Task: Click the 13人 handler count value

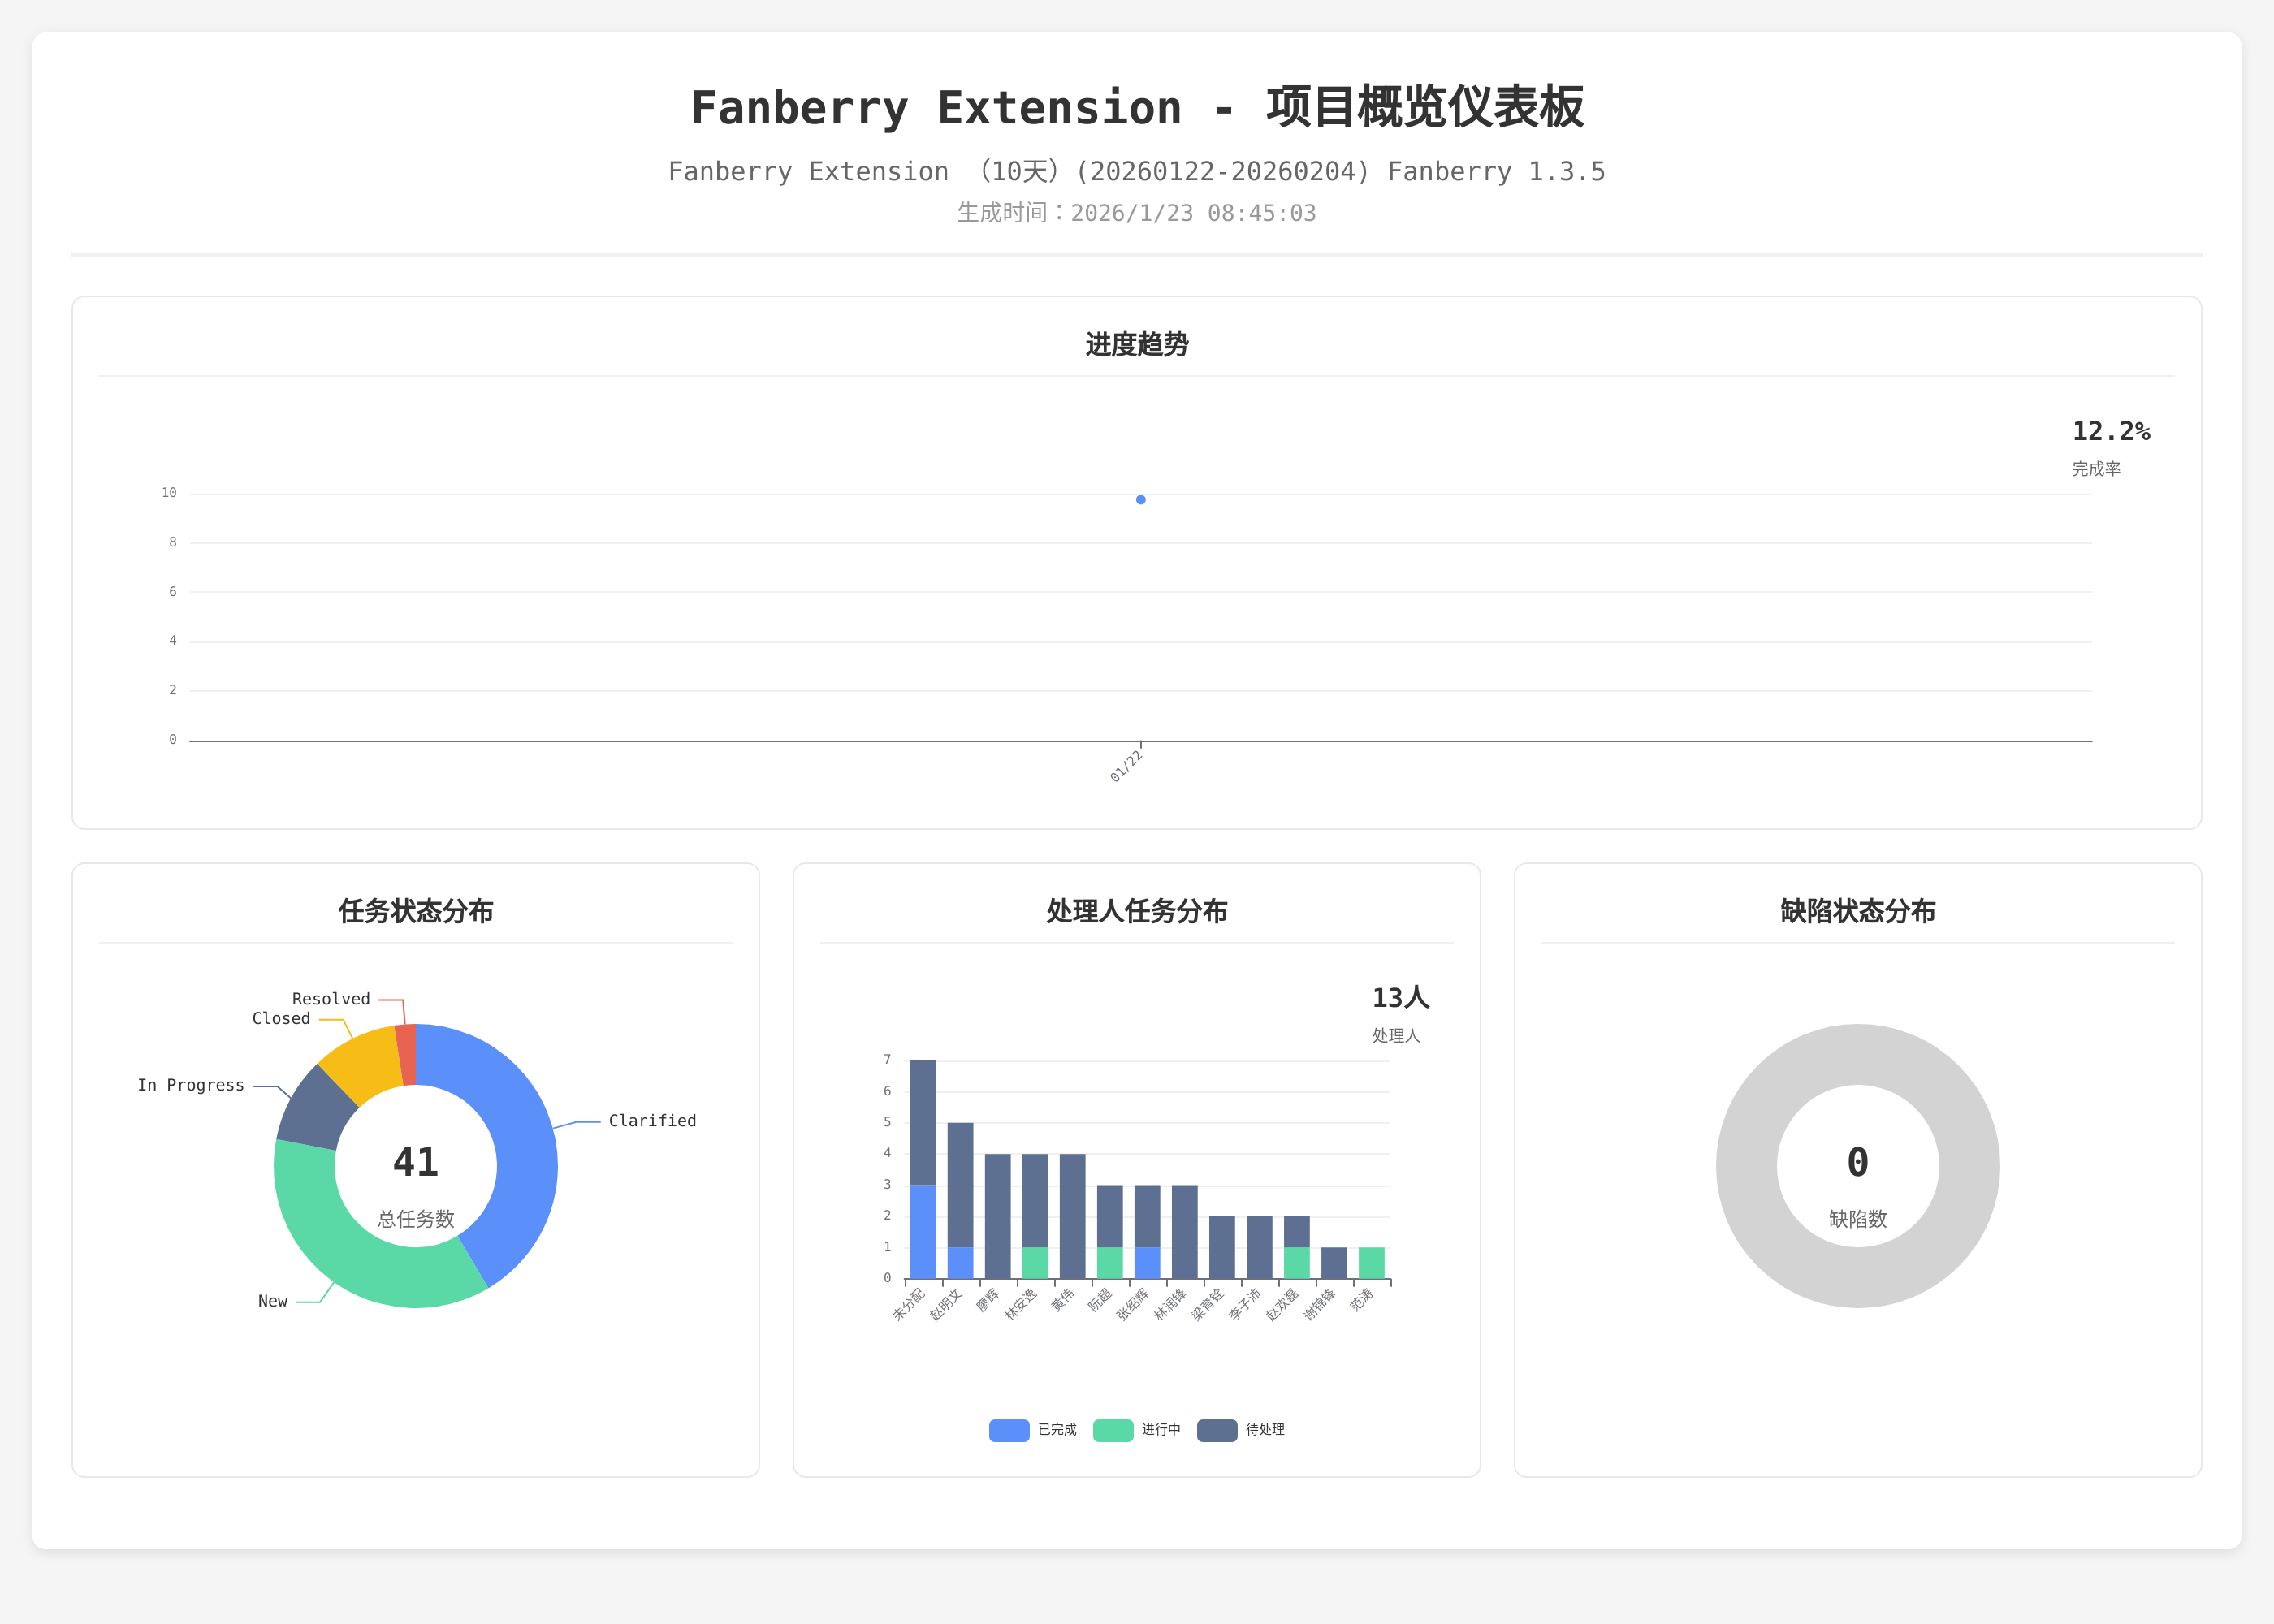Action: click(1400, 998)
